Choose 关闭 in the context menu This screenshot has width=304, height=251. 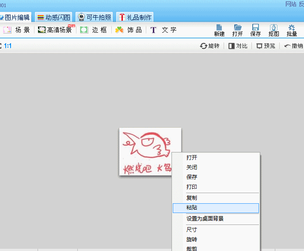click(216, 167)
